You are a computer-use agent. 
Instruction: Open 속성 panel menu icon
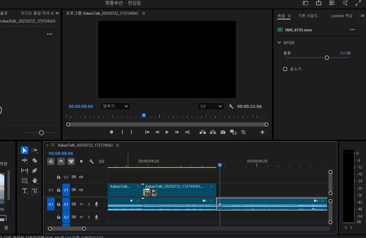point(289,16)
